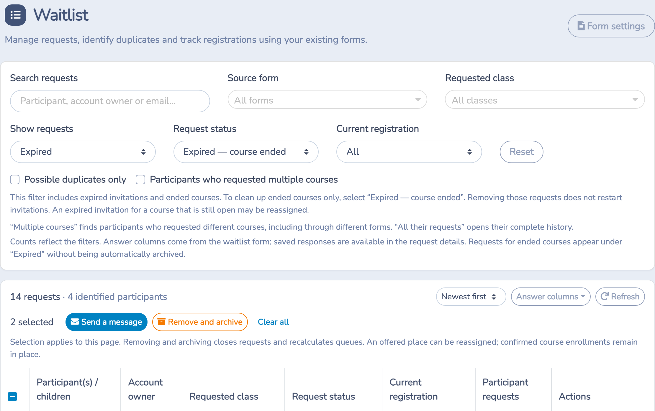The height and width of the screenshot is (411, 655).
Task: Click the 14 requests count text
Action: 35,297
